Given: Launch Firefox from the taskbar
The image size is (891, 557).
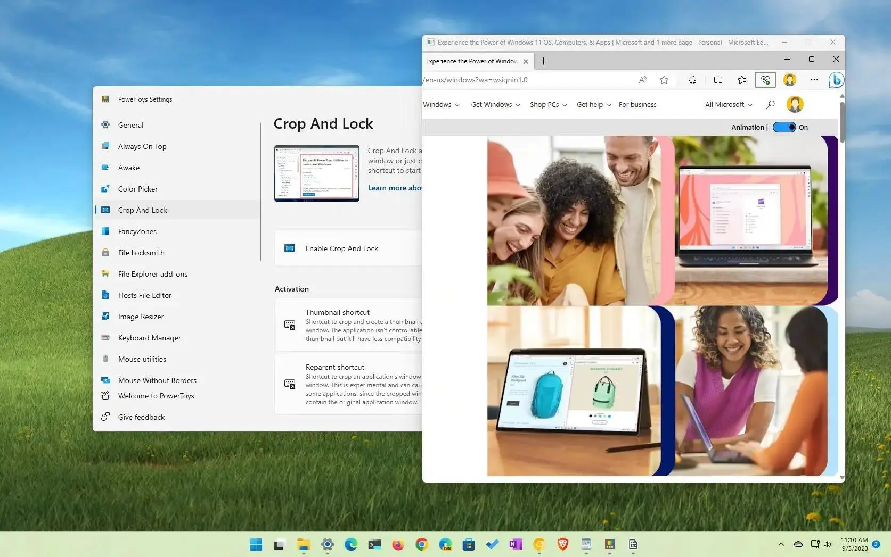Looking at the screenshot, I should pyautogui.click(x=398, y=544).
